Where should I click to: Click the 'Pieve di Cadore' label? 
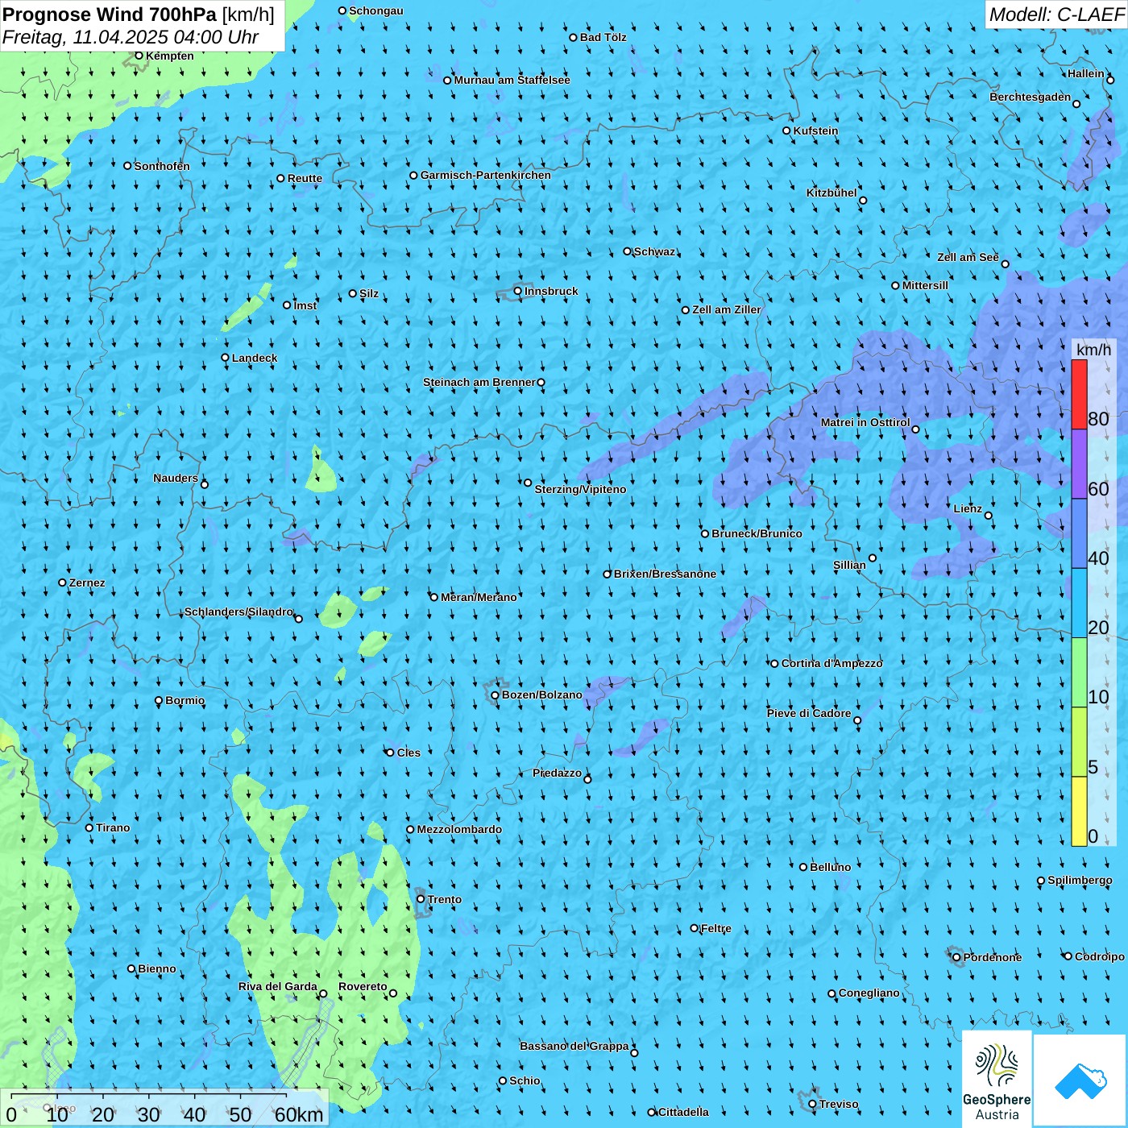click(x=809, y=713)
